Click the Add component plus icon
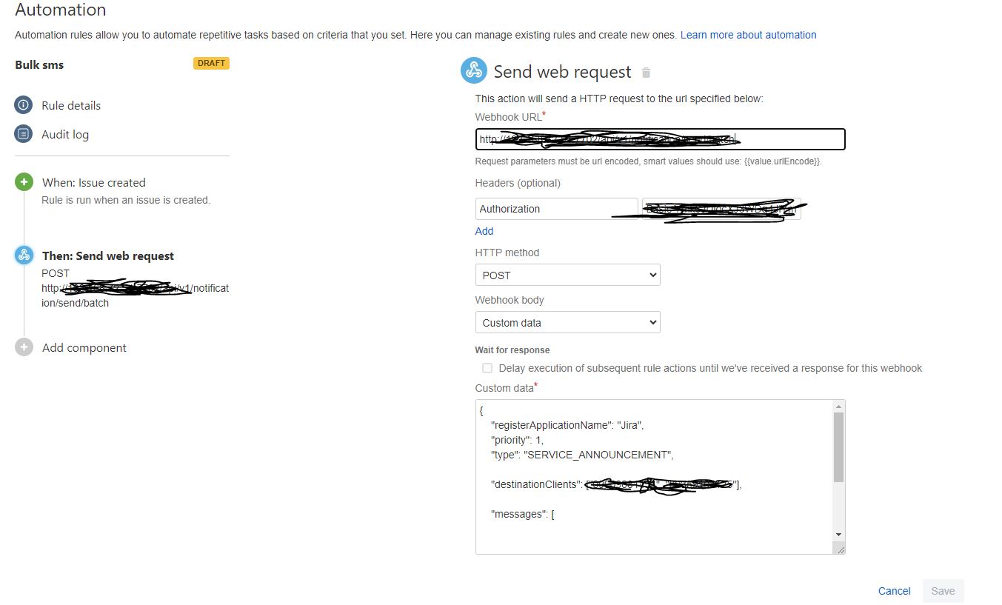Viewport: 1002px width, 605px height. [x=23, y=347]
